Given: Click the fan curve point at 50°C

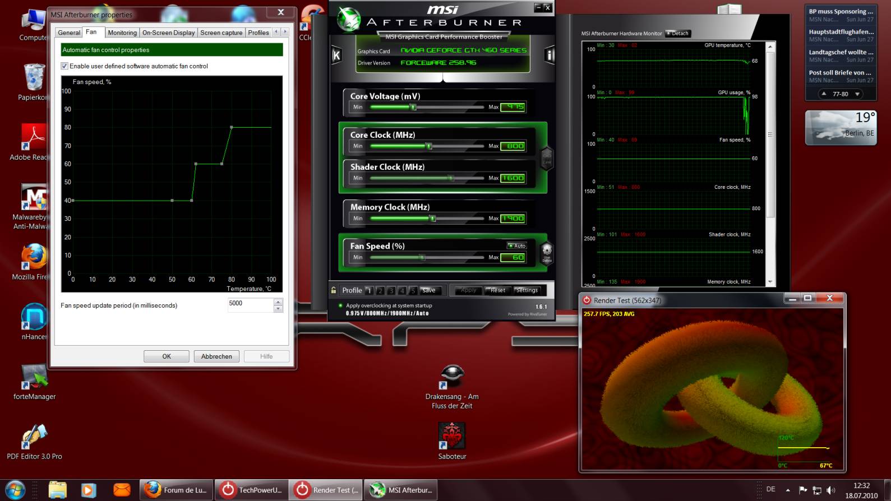Looking at the screenshot, I should 172,200.
